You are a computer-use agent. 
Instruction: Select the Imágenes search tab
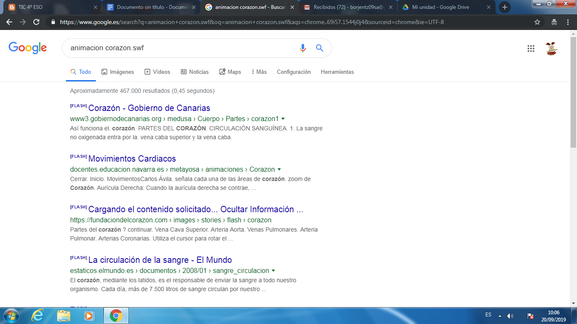pyautogui.click(x=118, y=72)
